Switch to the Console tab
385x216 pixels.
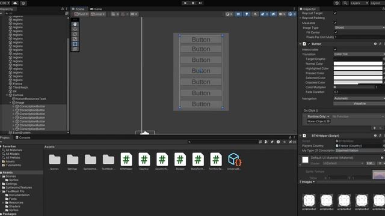tap(23, 137)
